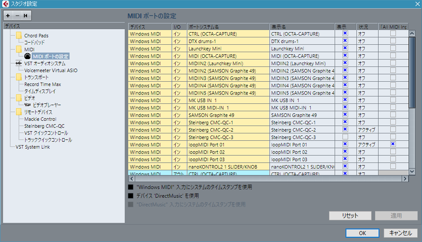
Task: Uncheck visible box for Steinberg CMC-QC-2
Action: click(345, 129)
